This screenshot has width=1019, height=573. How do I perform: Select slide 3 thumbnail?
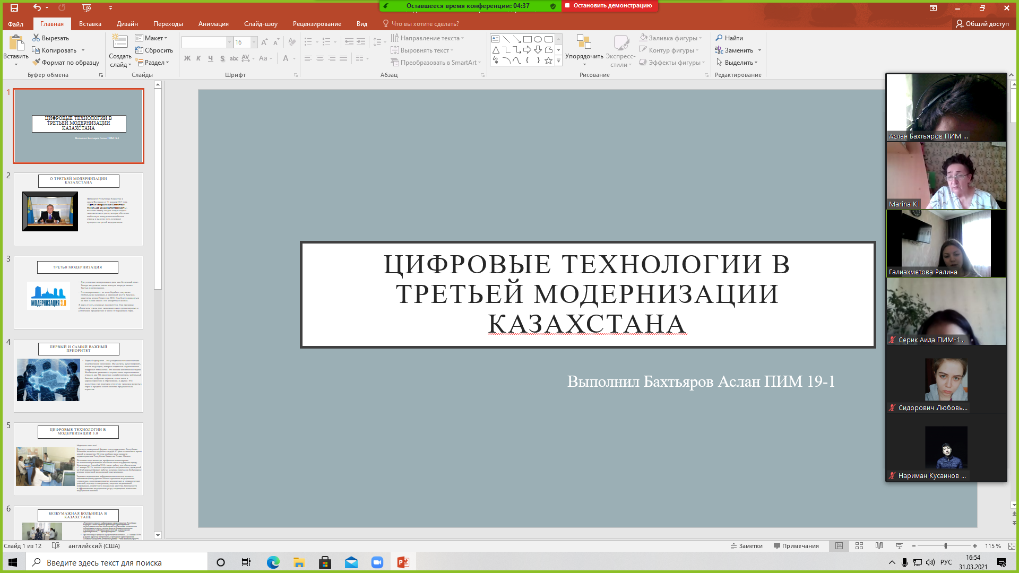79,292
